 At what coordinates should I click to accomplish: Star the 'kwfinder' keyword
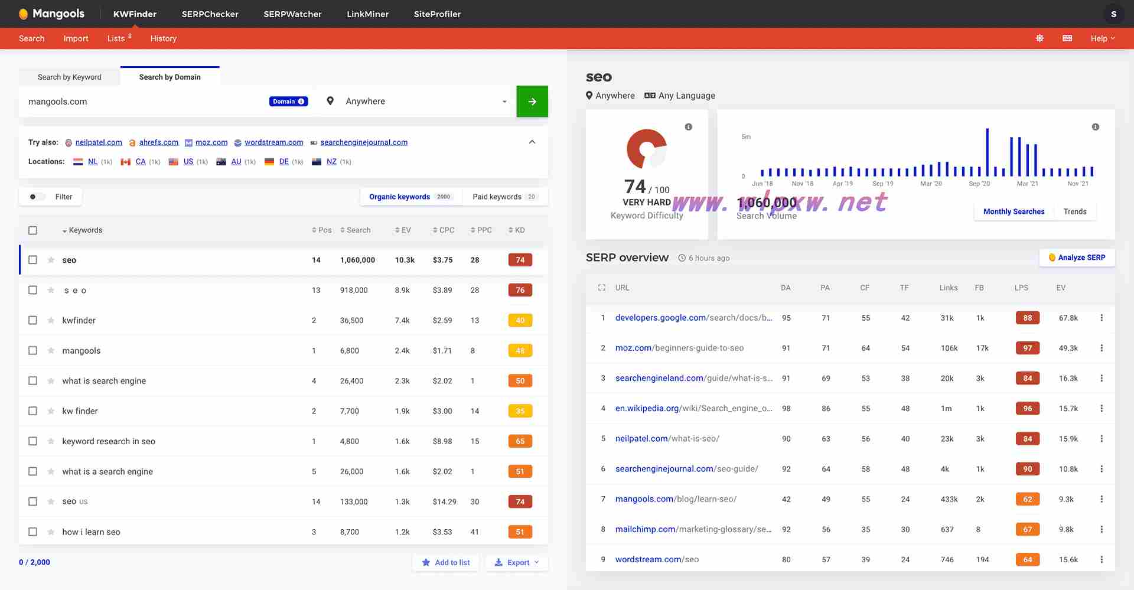tap(51, 320)
